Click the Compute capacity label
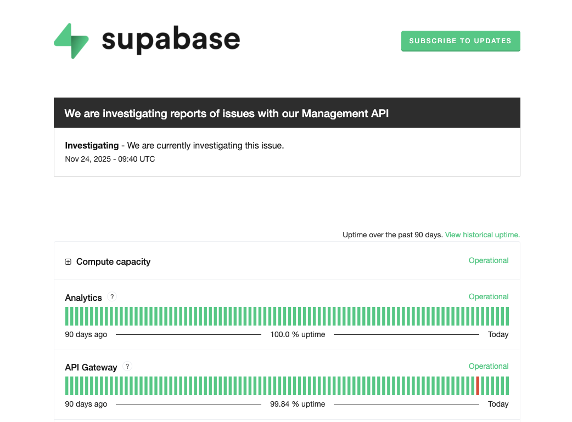Image resolution: width=572 pixels, height=422 pixels. click(113, 262)
